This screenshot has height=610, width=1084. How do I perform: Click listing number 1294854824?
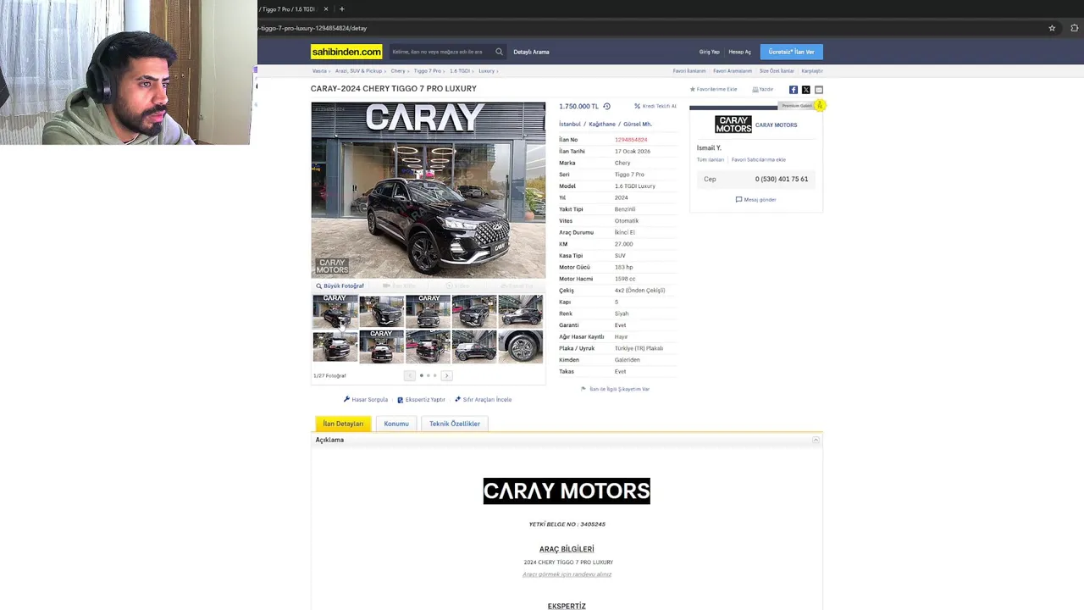pos(631,140)
